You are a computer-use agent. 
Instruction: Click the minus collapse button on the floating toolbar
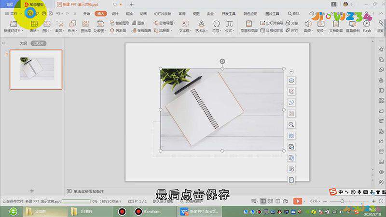(x=291, y=71)
